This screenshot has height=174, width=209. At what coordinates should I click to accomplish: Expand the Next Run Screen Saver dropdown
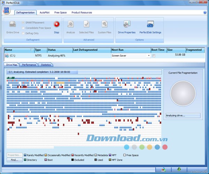pyautogui.click(x=149, y=56)
